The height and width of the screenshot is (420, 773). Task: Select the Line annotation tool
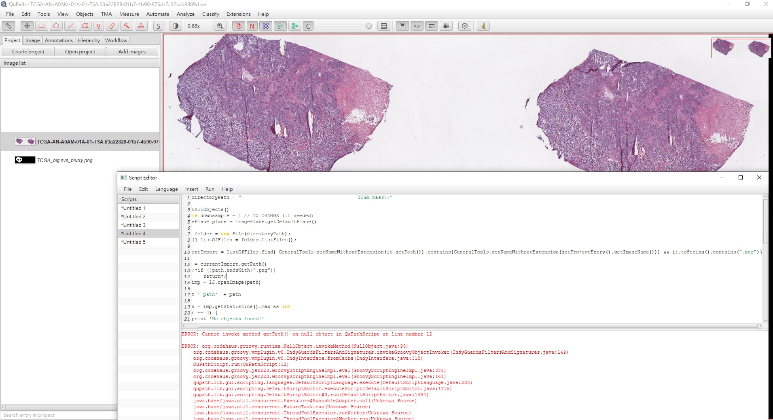pos(70,26)
